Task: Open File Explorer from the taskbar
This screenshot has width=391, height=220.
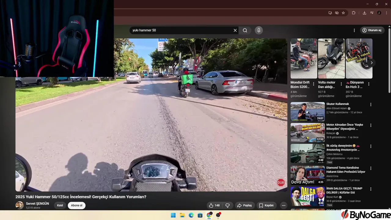Action: 182,215
